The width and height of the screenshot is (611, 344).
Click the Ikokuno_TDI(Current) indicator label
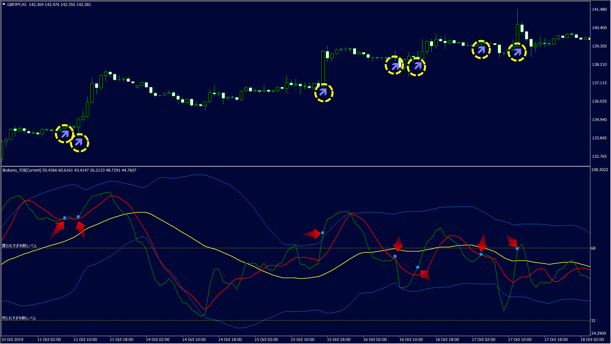(x=22, y=170)
